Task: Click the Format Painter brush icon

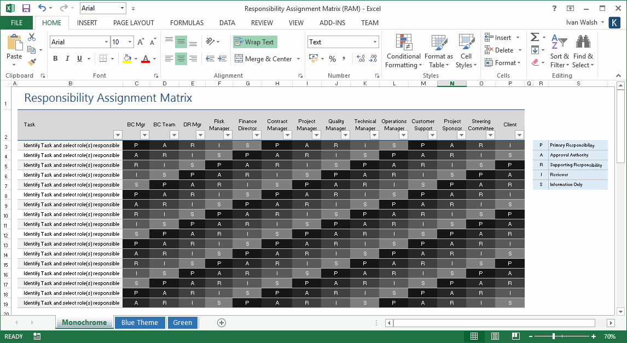Action: 32,62
